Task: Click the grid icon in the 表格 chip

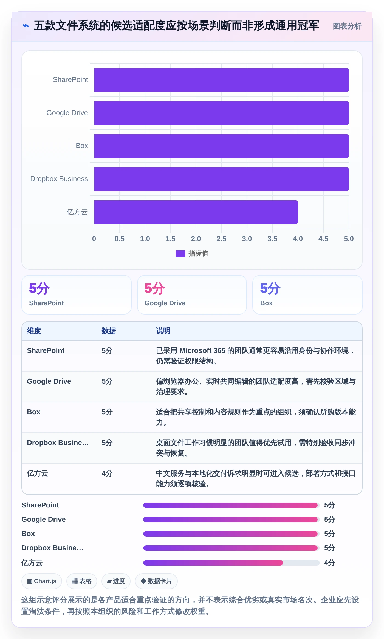Action: click(75, 581)
